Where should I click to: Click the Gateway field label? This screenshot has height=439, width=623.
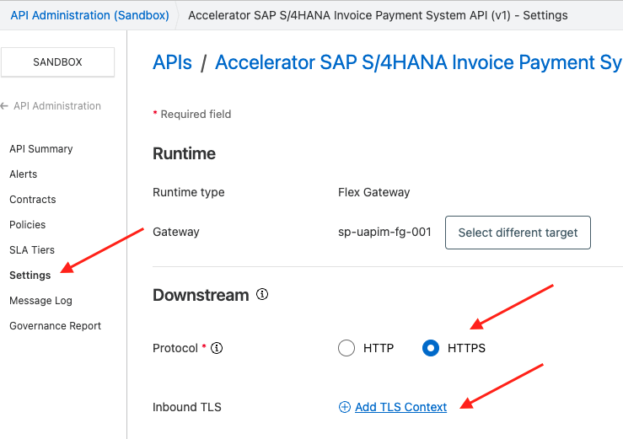pos(176,232)
